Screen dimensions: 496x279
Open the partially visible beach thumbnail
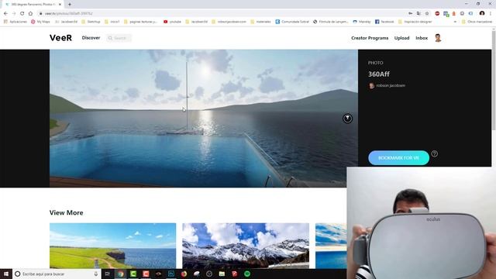[x=331, y=246]
